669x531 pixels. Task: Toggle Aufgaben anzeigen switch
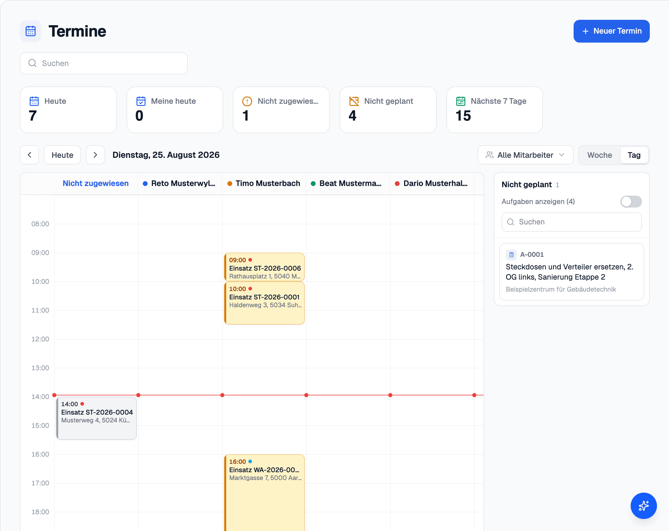[x=631, y=202]
